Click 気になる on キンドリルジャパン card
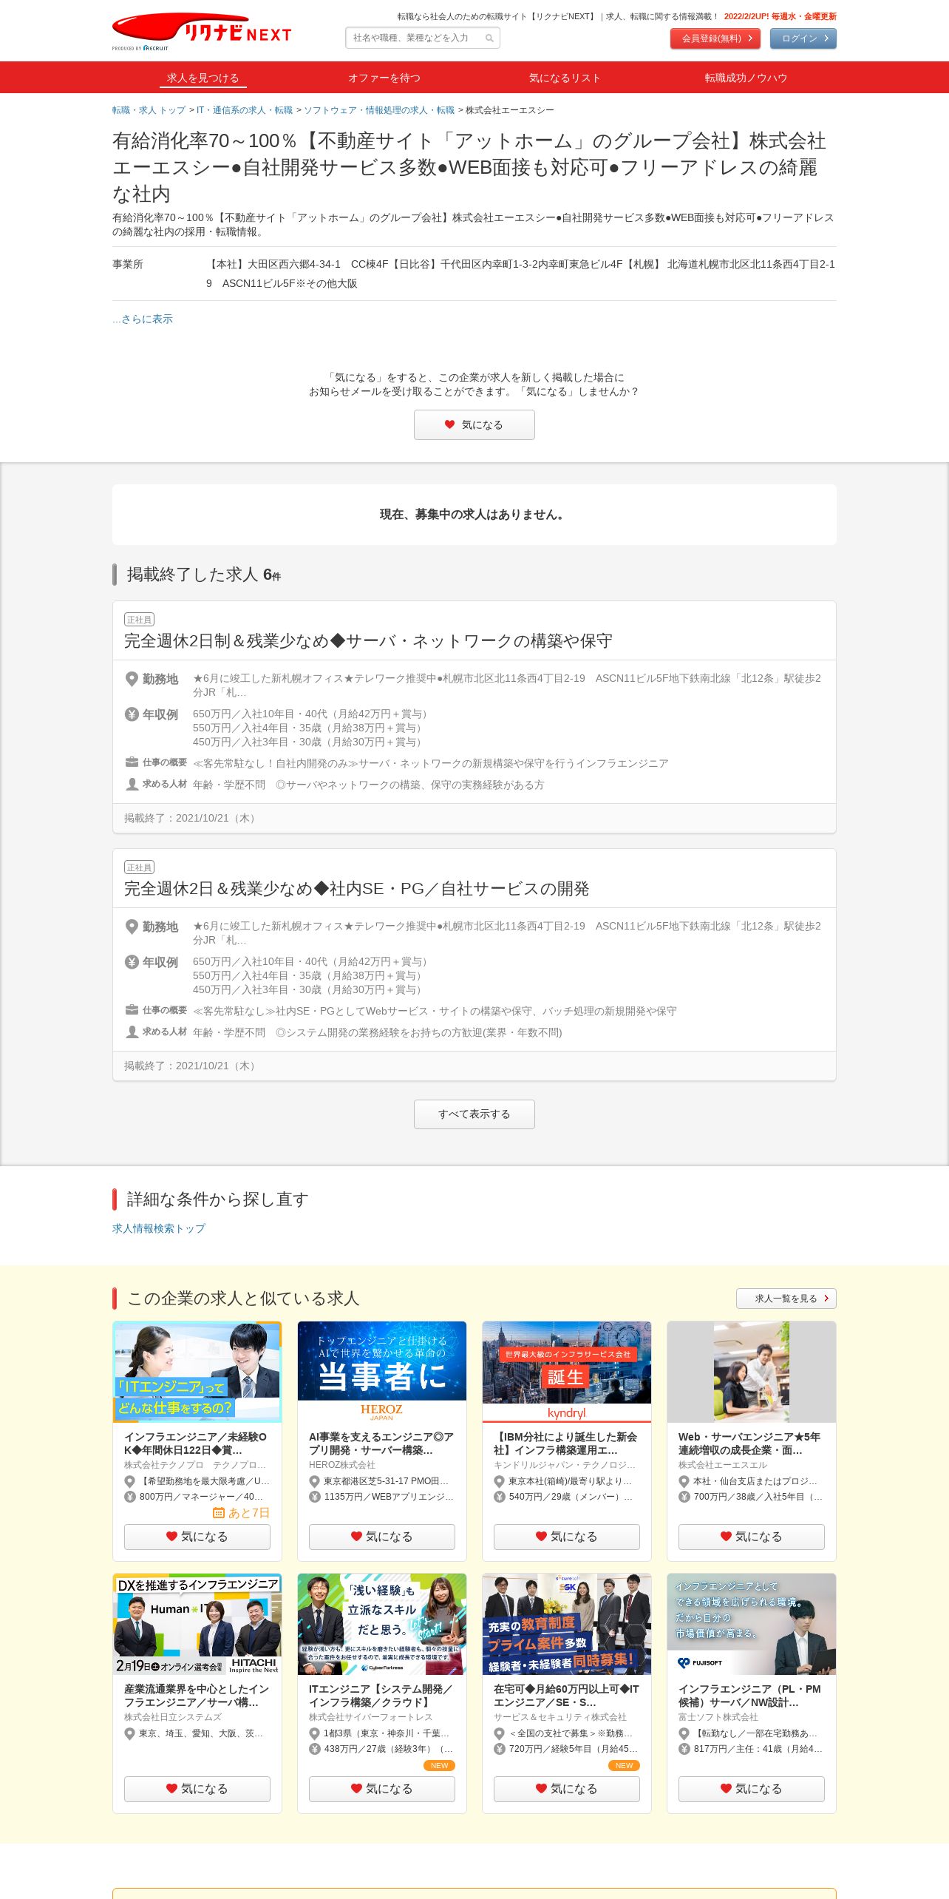This screenshot has width=949, height=1899. click(567, 1537)
